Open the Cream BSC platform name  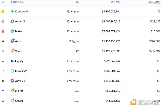19,101
